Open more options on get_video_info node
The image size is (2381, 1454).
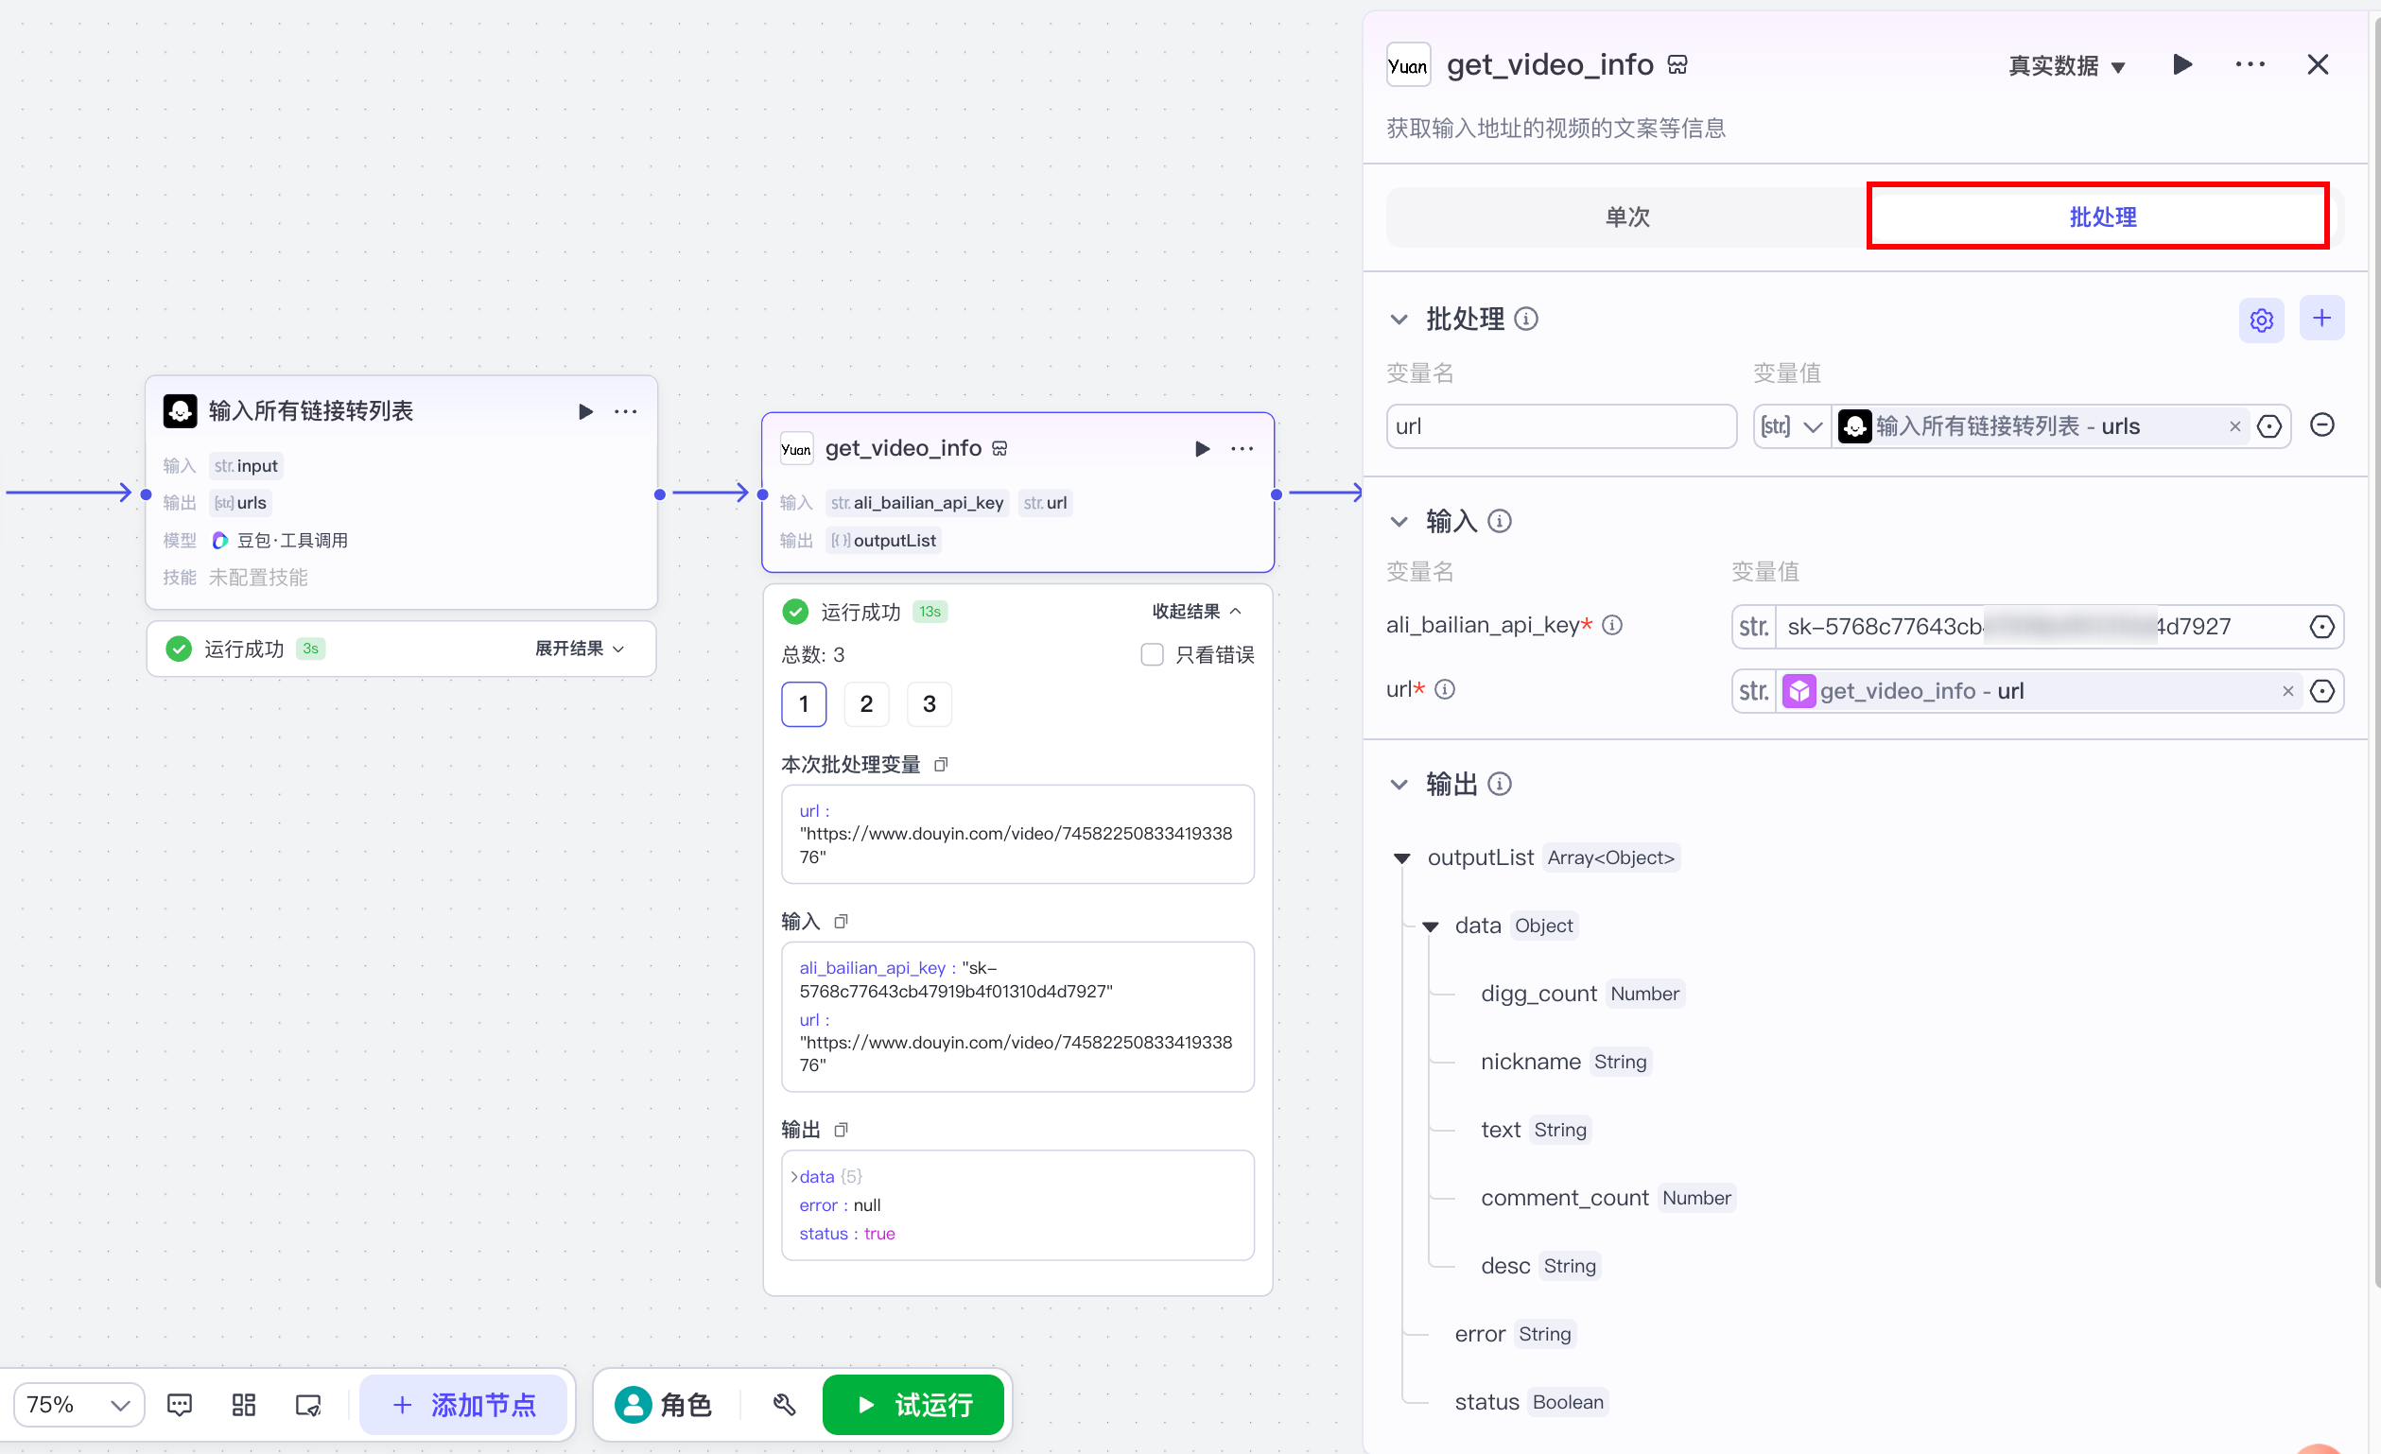[1242, 448]
